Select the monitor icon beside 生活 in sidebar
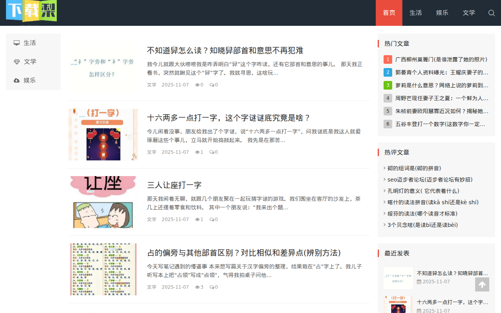 click(x=16, y=42)
